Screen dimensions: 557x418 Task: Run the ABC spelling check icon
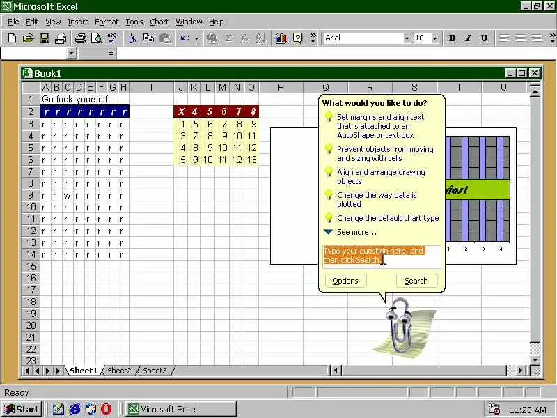coord(112,38)
